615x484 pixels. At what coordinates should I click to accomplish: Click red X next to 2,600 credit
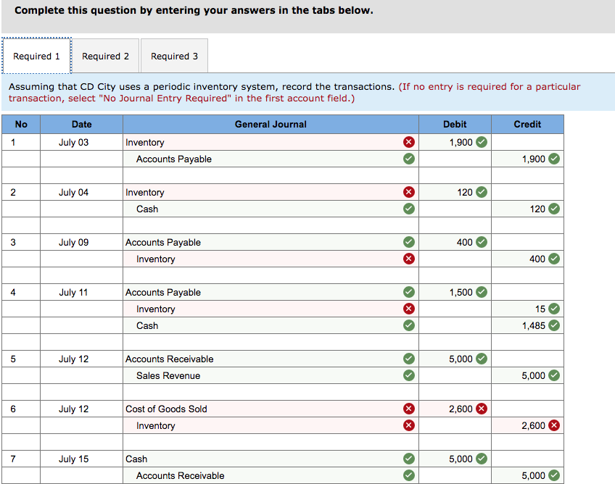pos(554,425)
